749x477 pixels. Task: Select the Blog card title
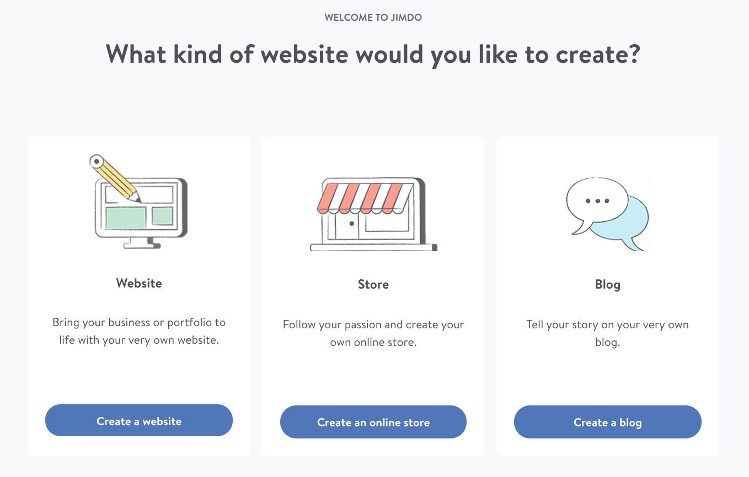point(608,284)
